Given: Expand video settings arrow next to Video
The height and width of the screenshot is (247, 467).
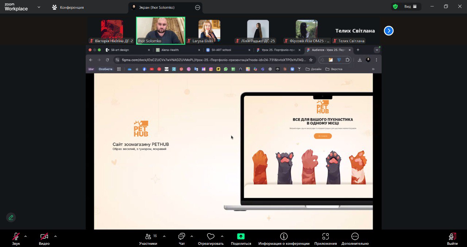Looking at the screenshot, I should coord(55,236).
